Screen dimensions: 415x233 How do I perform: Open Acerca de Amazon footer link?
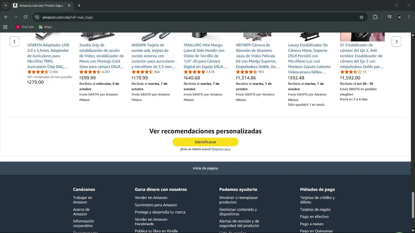81,212
